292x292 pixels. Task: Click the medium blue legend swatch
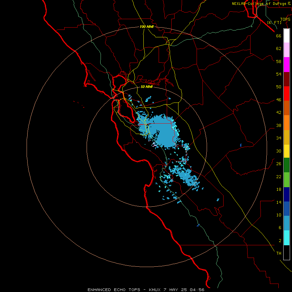click(x=286, y=209)
